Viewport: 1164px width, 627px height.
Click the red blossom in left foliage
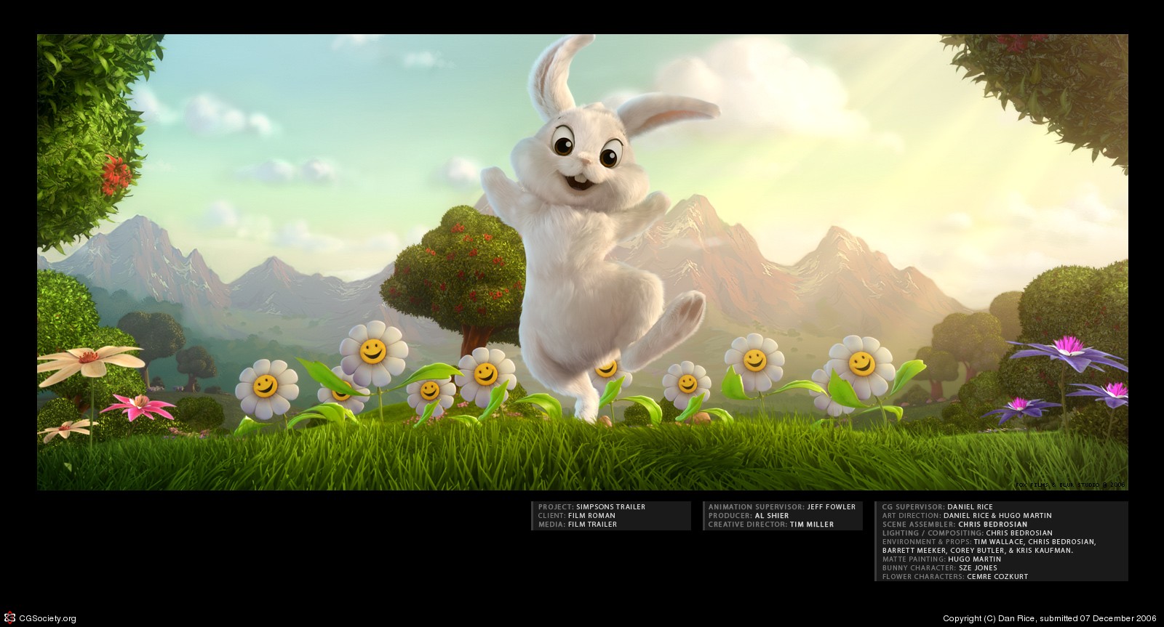coord(115,174)
